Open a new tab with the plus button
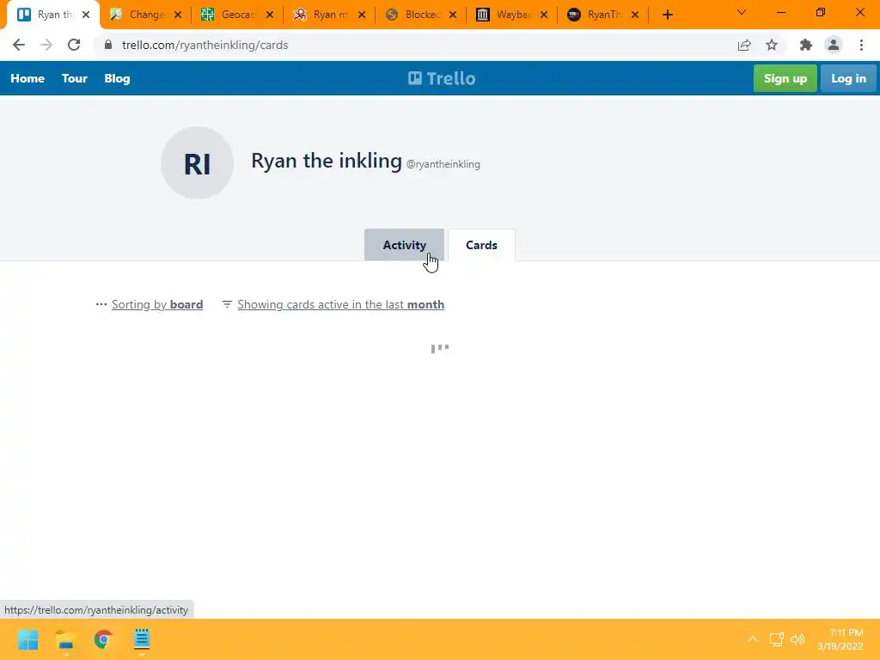Screen dimensions: 880x660 click(x=667, y=15)
